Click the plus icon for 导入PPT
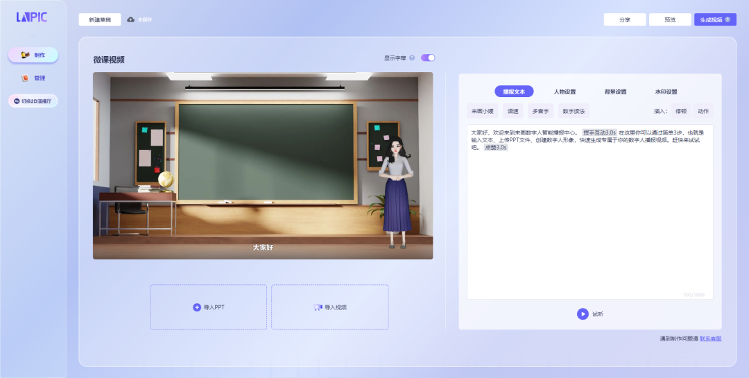The height and width of the screenshot is (378, 749). (196, 307)
